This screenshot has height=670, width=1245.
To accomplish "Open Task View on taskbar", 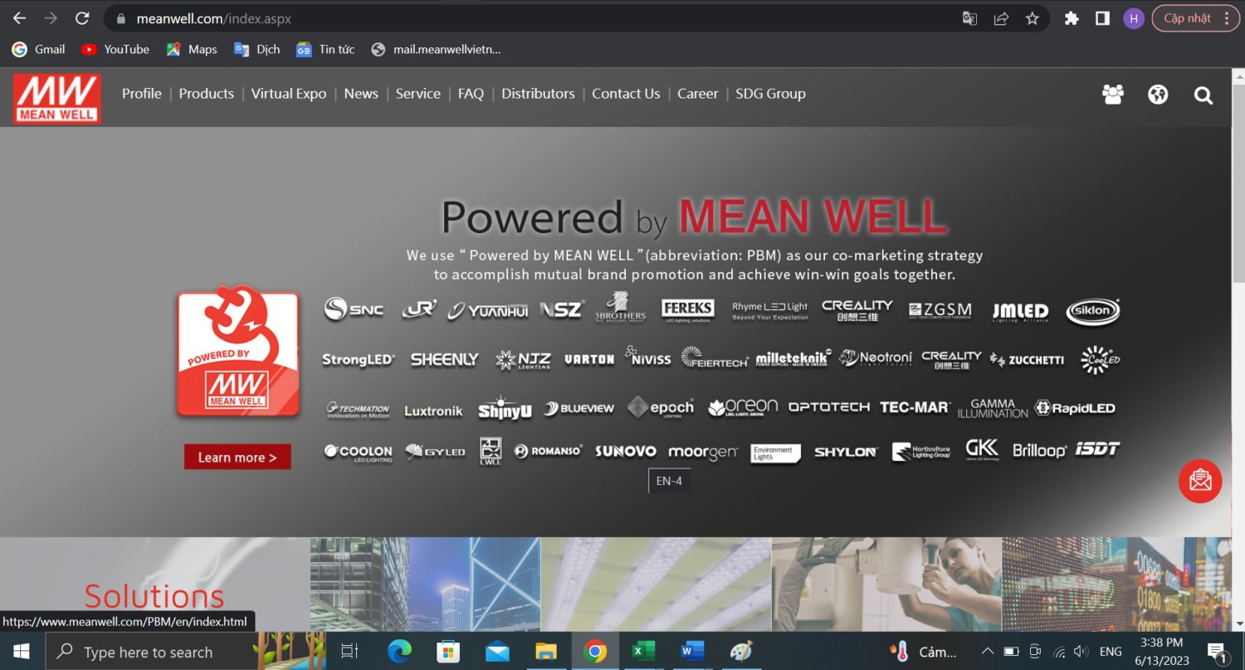I will coord(349,652).
